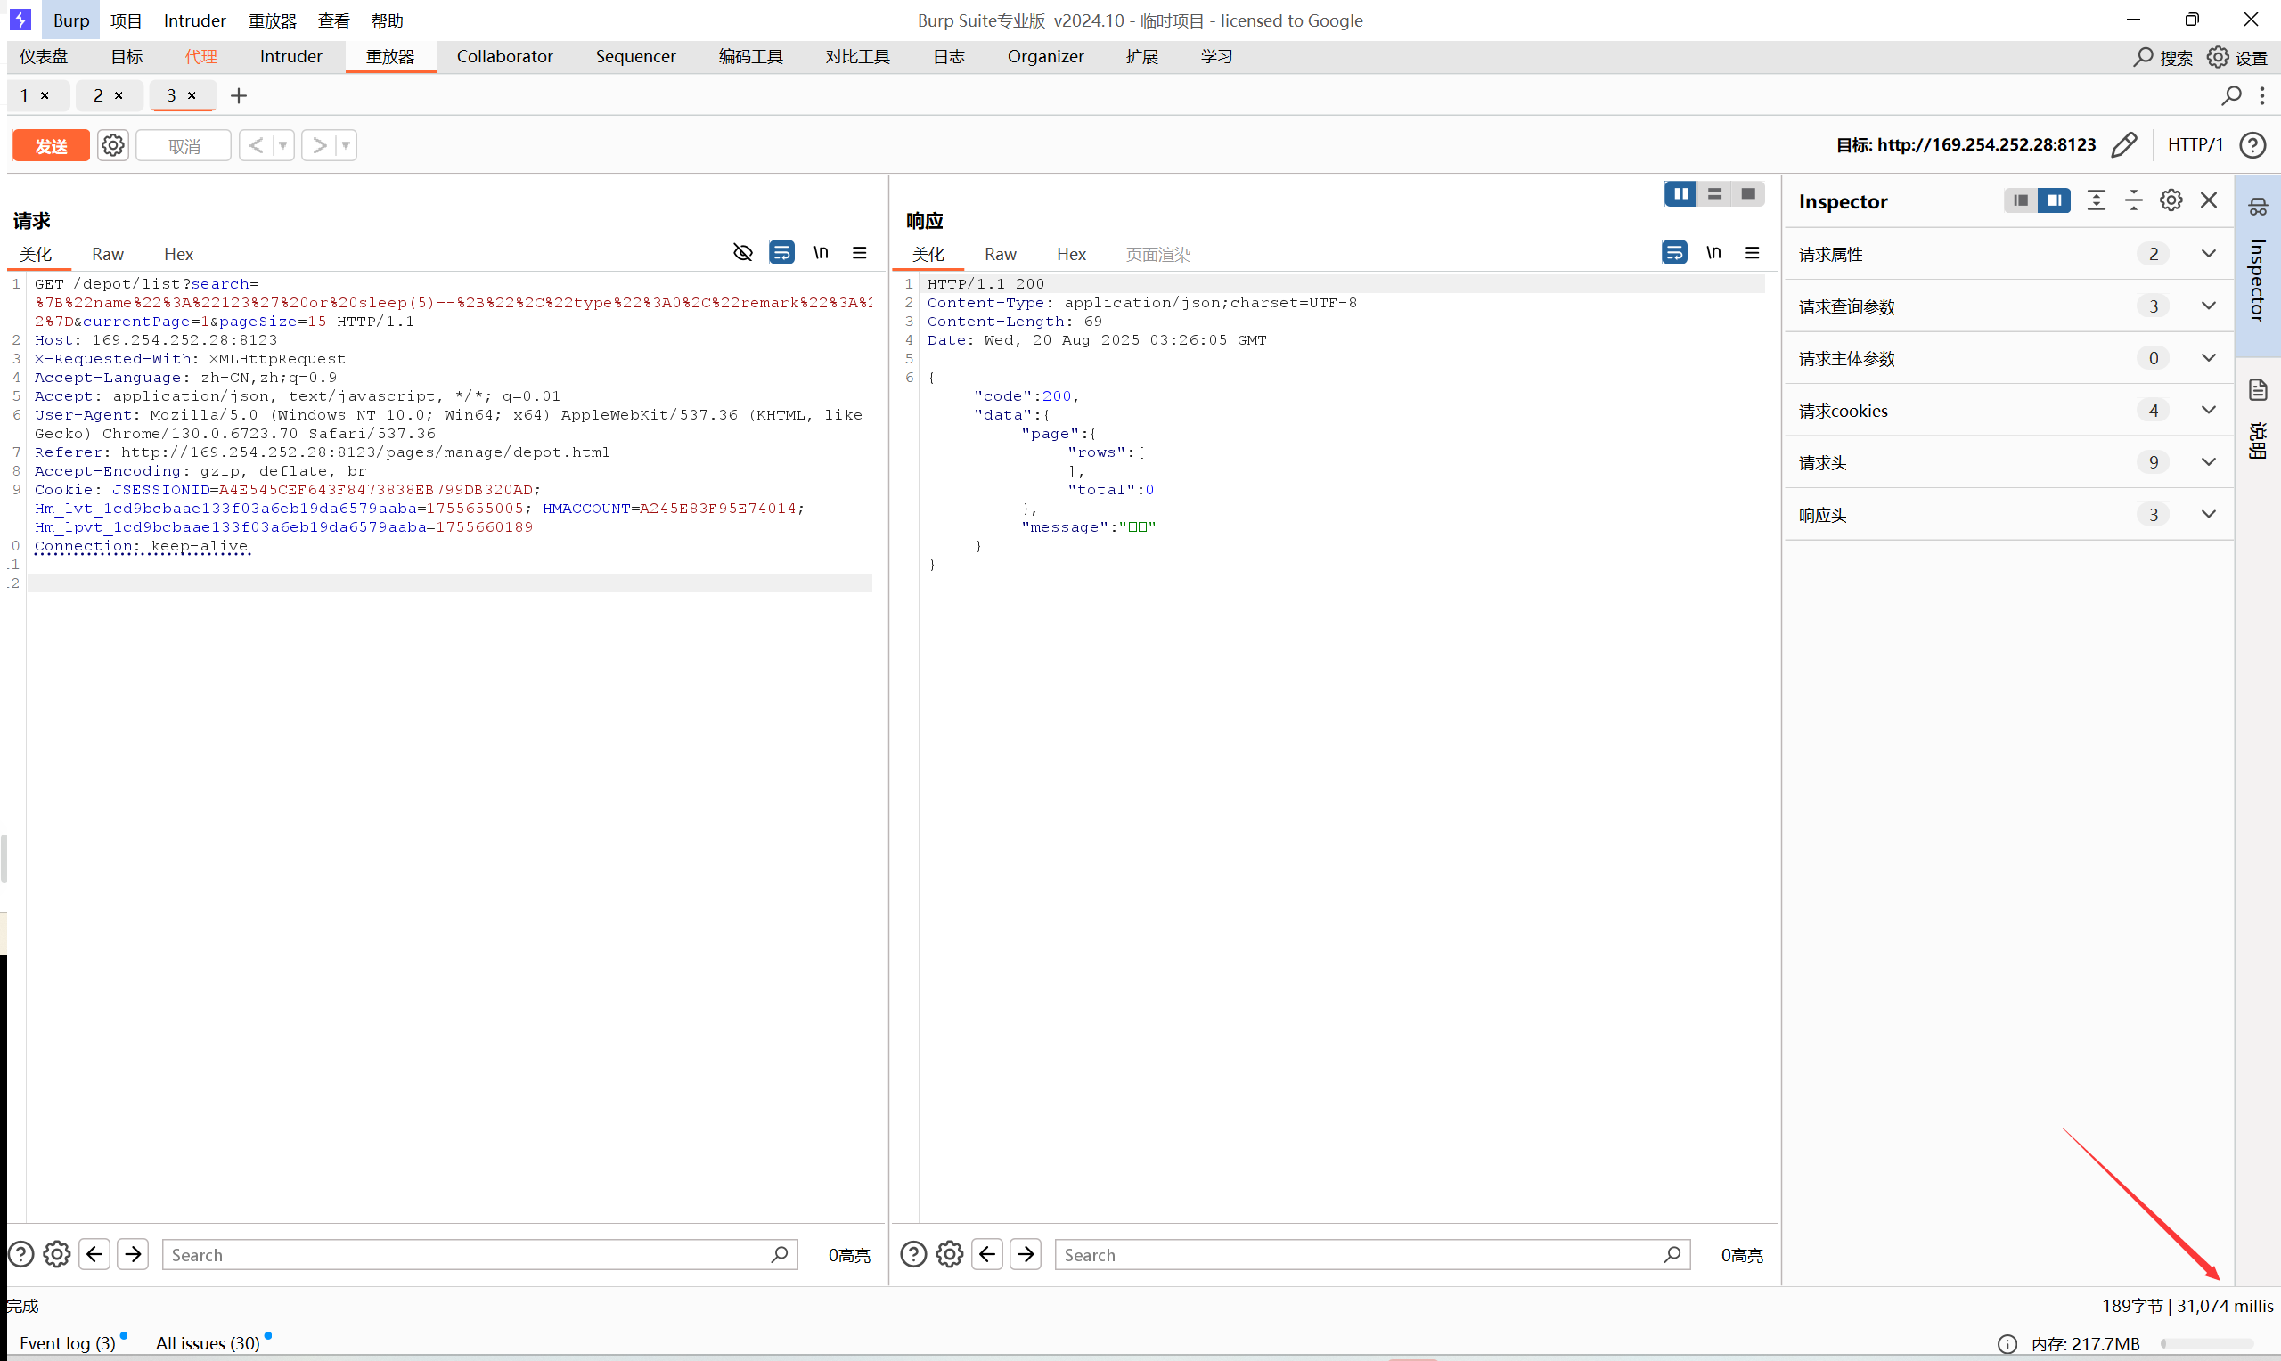This screenshot has width=2281, height=1361.
Task: Click Inspector expand all sections icon
Action: (2097, 200)
